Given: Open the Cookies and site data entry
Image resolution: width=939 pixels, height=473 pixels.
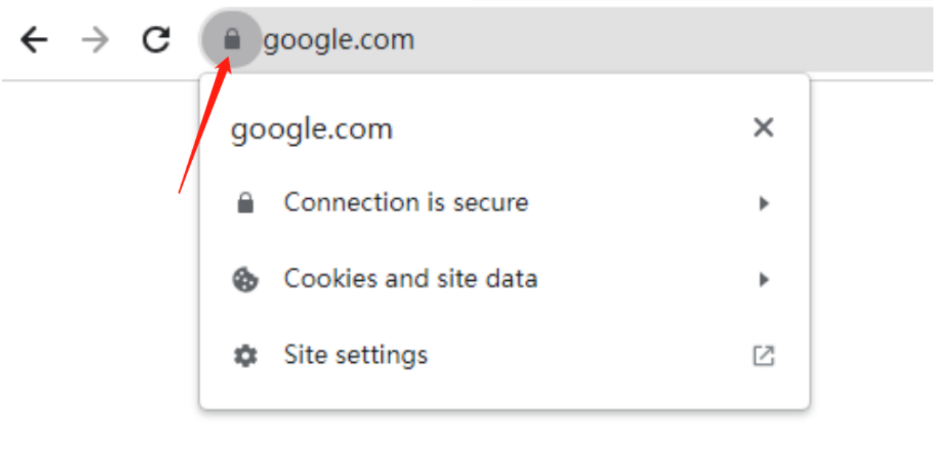Looking at the screenshot, I should coord(504,279).
